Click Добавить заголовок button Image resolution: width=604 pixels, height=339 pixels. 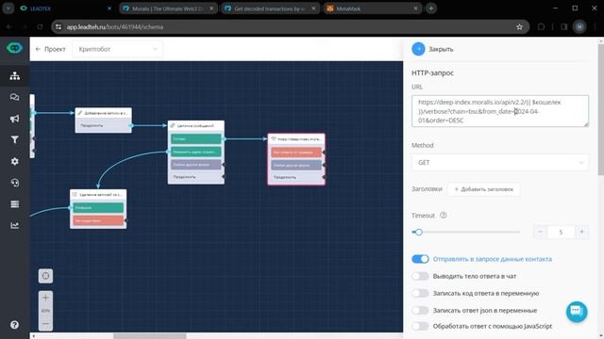pyautogui.click(x=484, y=189)
